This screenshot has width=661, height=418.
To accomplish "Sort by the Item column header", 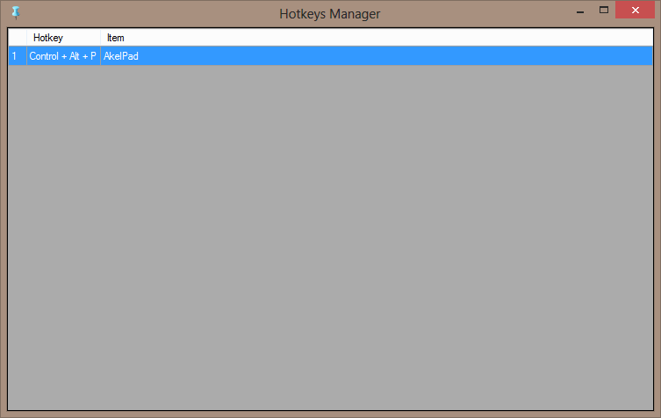I will click(x=377, y=38).
